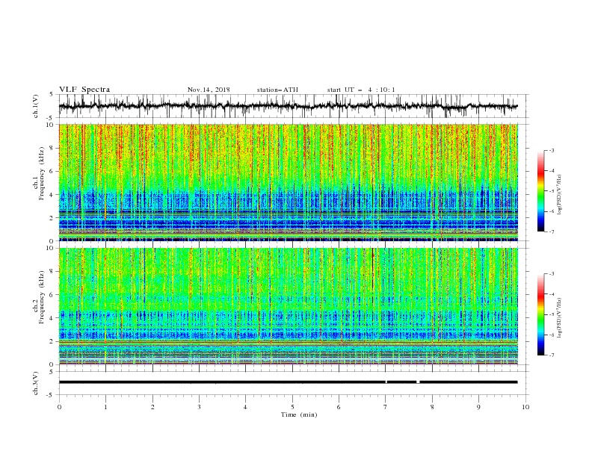592x457 pixels.
Task: Click the time axis tick label "2"
Action: [152, 407]
